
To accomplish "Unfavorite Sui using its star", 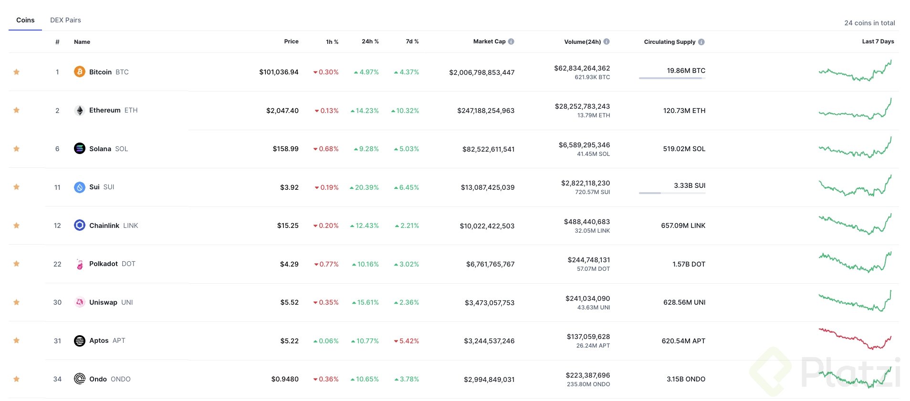I will pyautogui.click(x=17, y=187).
